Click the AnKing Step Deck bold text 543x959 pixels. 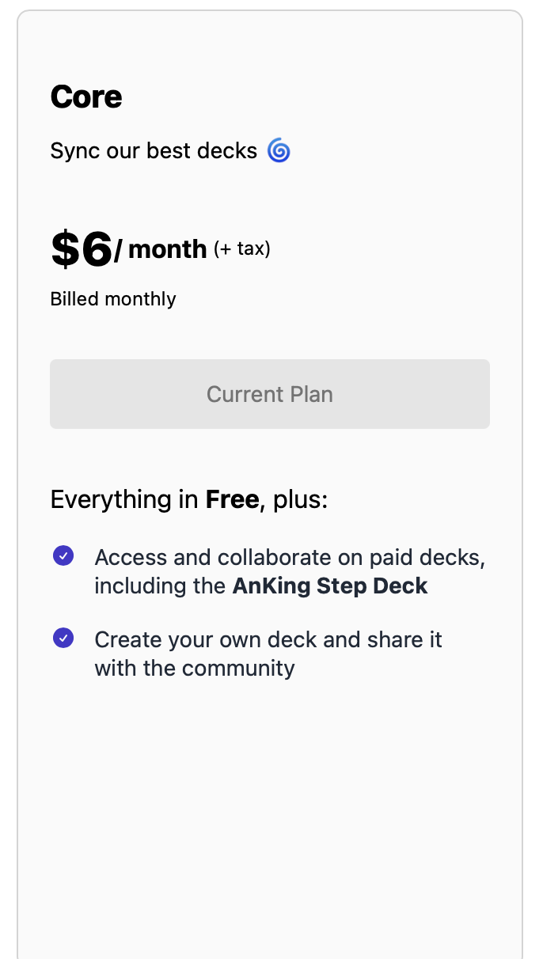pyautogui.click(x=330, y=586)
